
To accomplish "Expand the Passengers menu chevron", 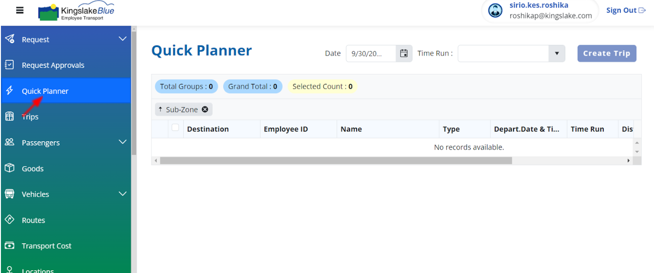I will [123, 142].
